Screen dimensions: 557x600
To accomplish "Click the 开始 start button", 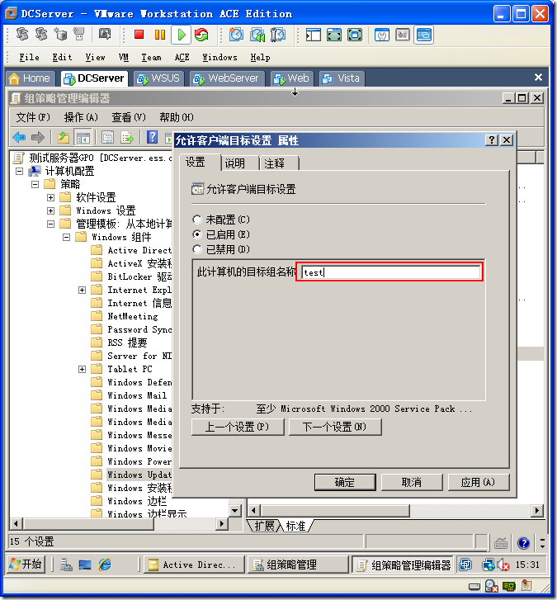I will 26,564.
